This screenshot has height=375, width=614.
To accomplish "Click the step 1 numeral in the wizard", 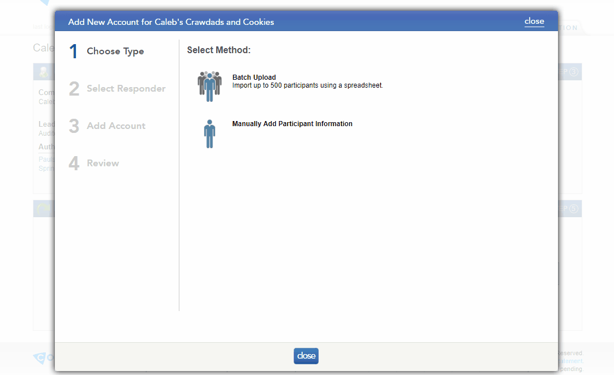I will pos(73,50).
